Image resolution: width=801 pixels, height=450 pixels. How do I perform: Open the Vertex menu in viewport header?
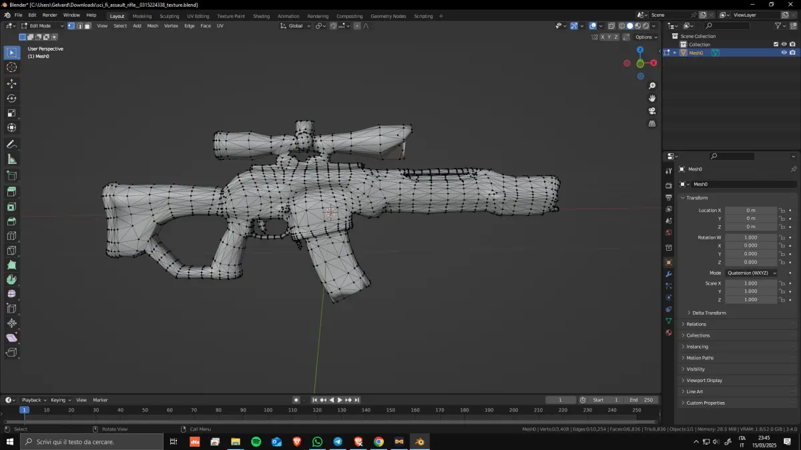[172, 26]
